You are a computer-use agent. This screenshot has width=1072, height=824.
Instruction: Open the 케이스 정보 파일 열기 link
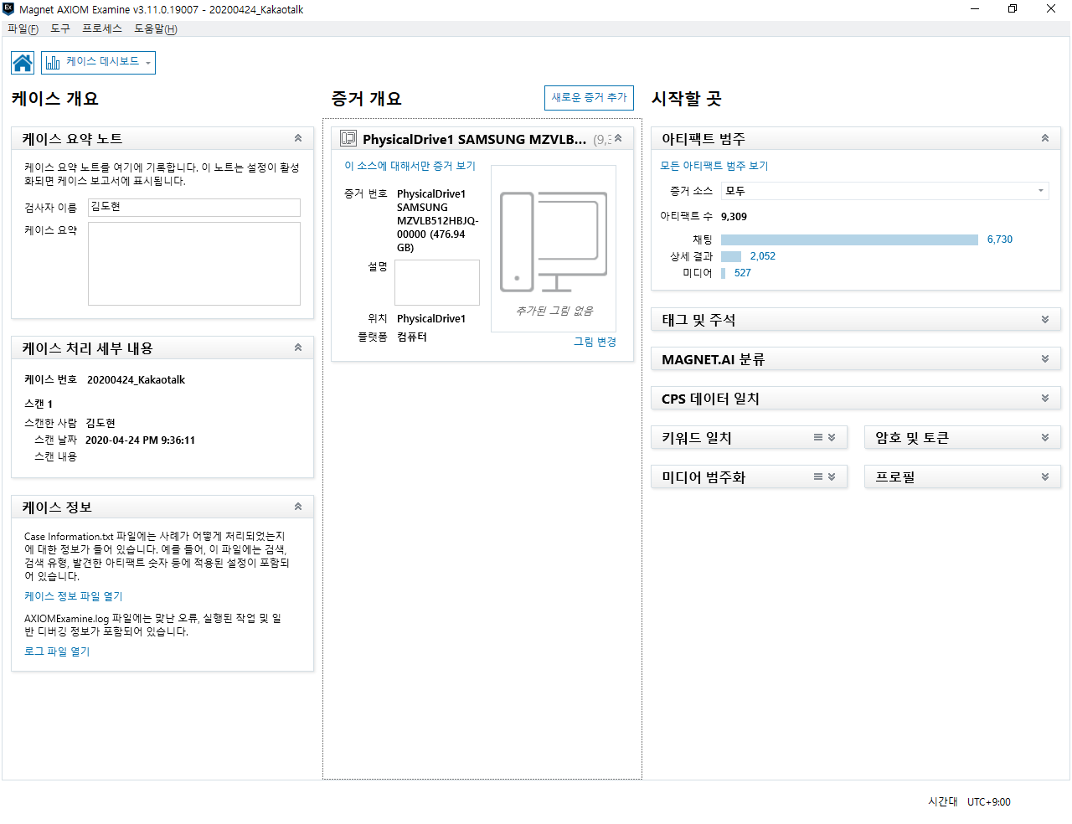click(74, 596)
